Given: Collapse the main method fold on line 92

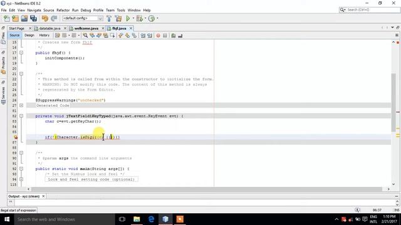Looking at the screenshot, I should point(21,169).
